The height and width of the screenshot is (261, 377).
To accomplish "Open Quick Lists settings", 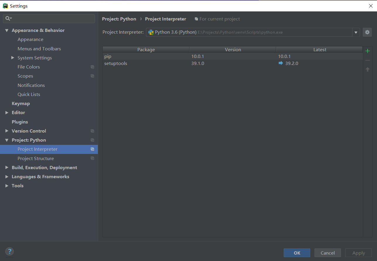I will pos(29,95).
